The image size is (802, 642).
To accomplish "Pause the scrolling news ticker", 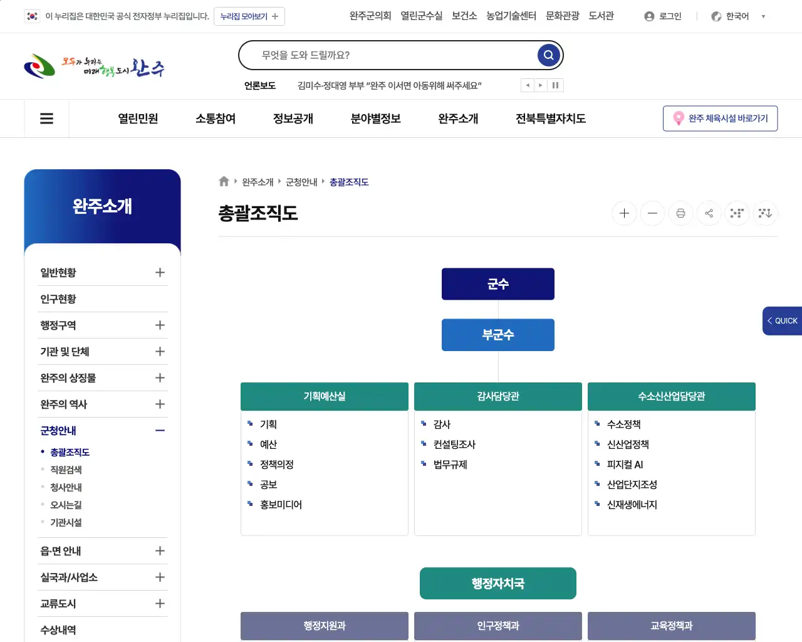I will (555, 85).
